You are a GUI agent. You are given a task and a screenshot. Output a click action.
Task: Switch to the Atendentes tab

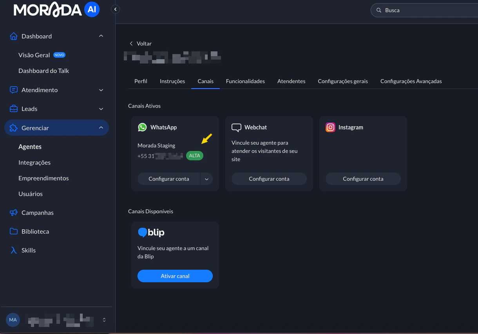(x=292, y=81)
